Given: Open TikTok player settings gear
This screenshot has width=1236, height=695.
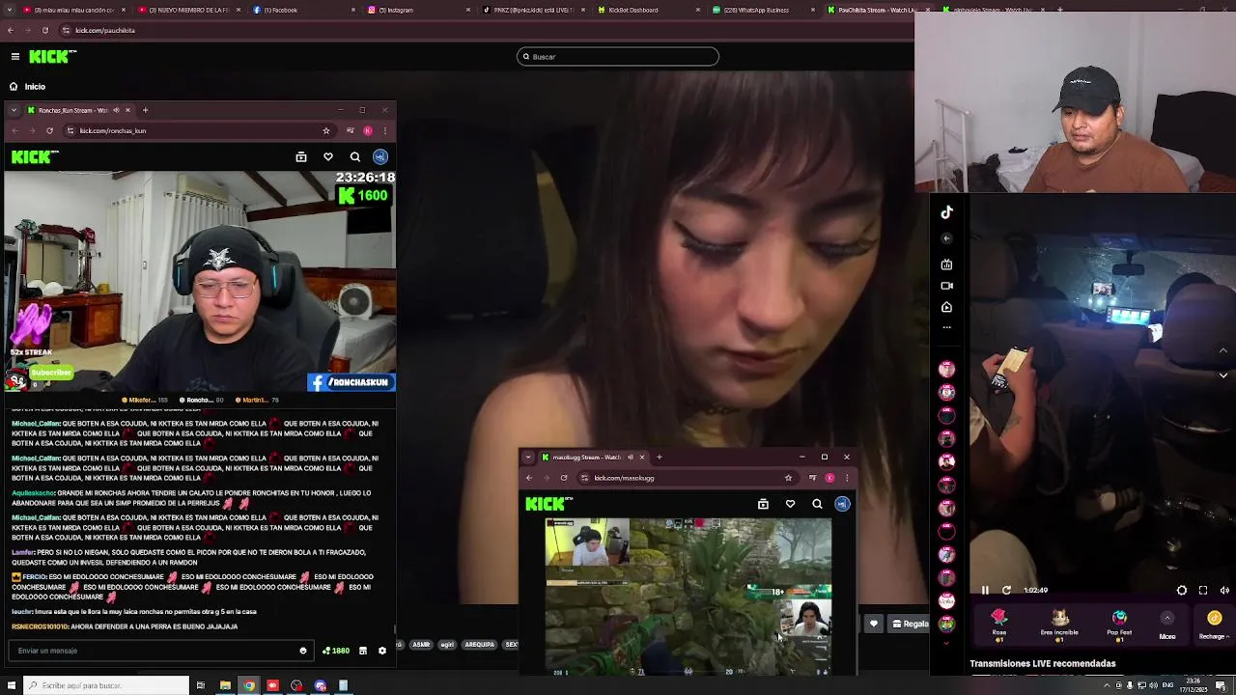Looking at the screenshot, I should (x=1182, y=591).
